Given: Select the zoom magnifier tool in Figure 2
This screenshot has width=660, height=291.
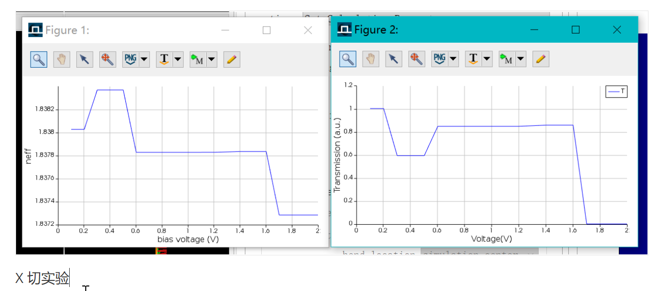Looking at the screenshot, I should coord(348,59).
